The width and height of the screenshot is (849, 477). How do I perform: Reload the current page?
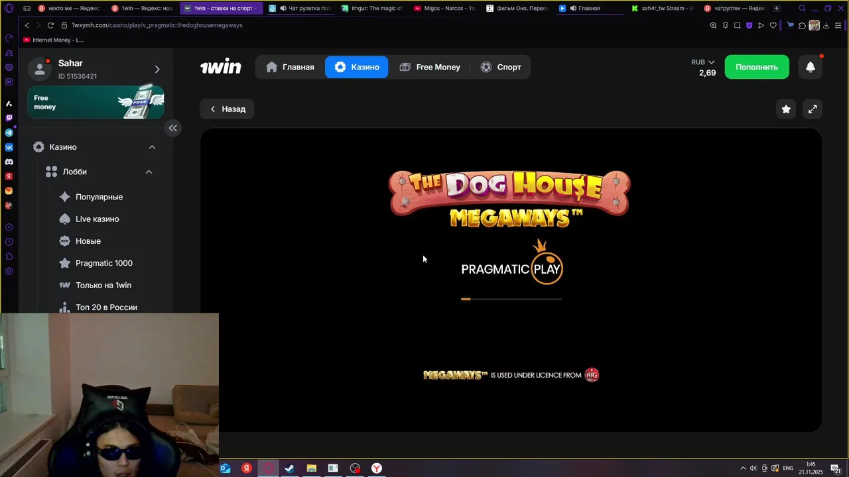(50, 25)
